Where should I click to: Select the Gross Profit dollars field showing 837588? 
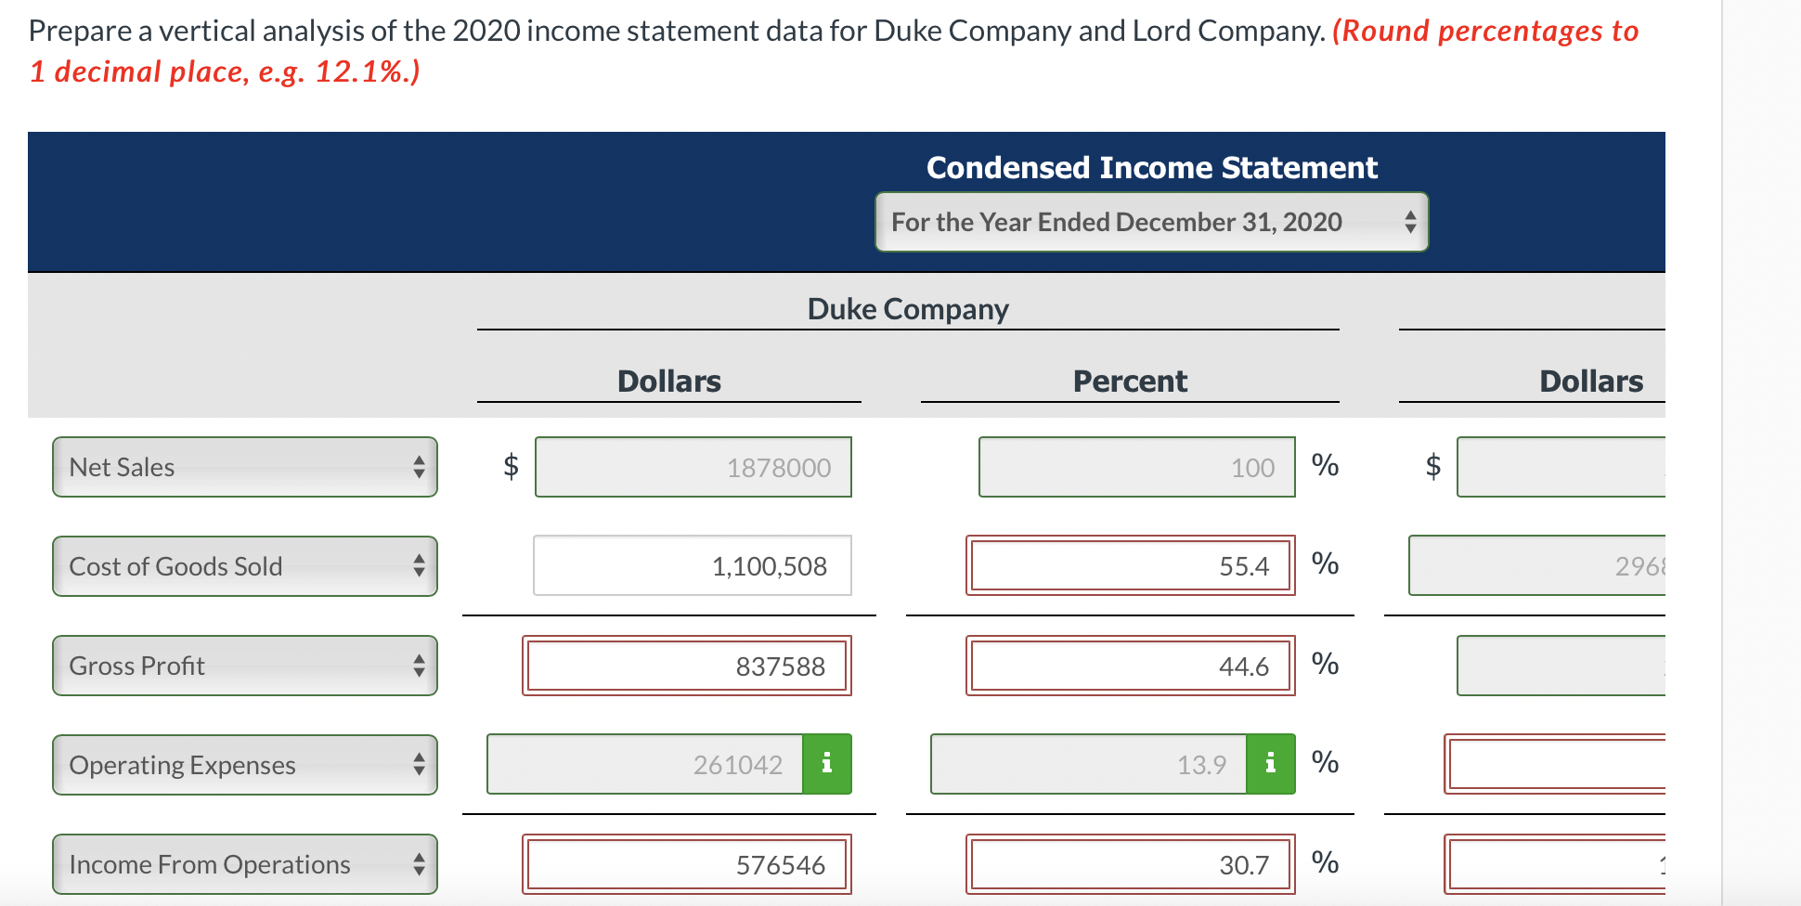click(687, 665)
